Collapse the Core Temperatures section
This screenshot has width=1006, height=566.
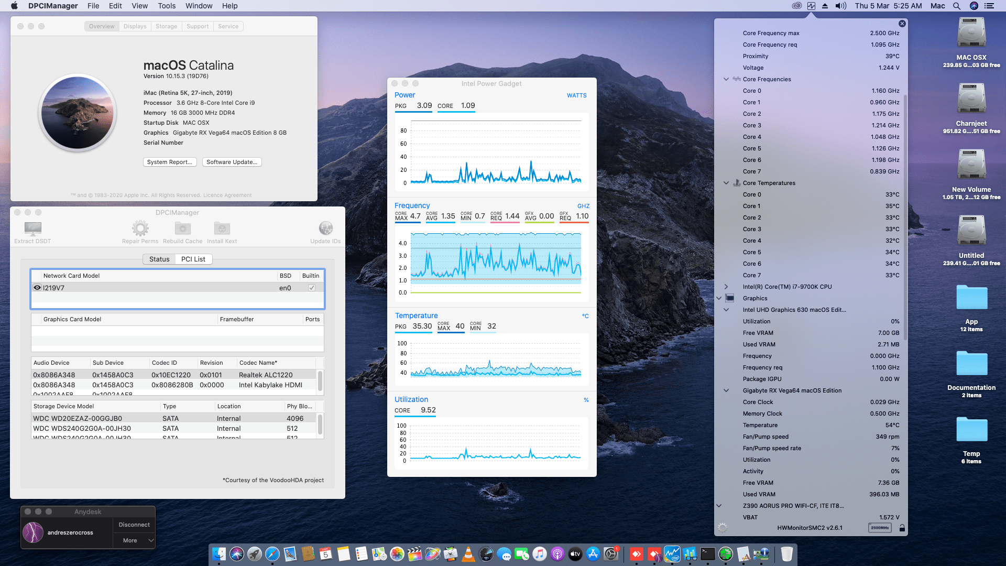(x=726, y=183)
